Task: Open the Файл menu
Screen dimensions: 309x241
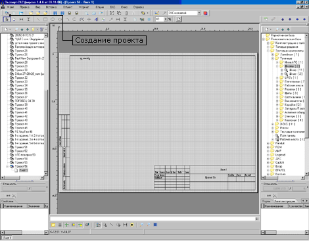Action: click(x=10, y=7)
